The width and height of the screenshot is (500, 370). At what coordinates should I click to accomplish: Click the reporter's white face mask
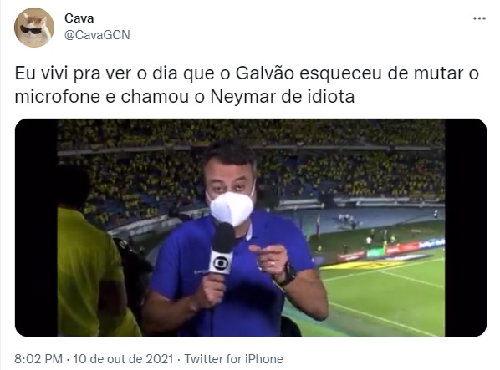(x=232, y=207)
